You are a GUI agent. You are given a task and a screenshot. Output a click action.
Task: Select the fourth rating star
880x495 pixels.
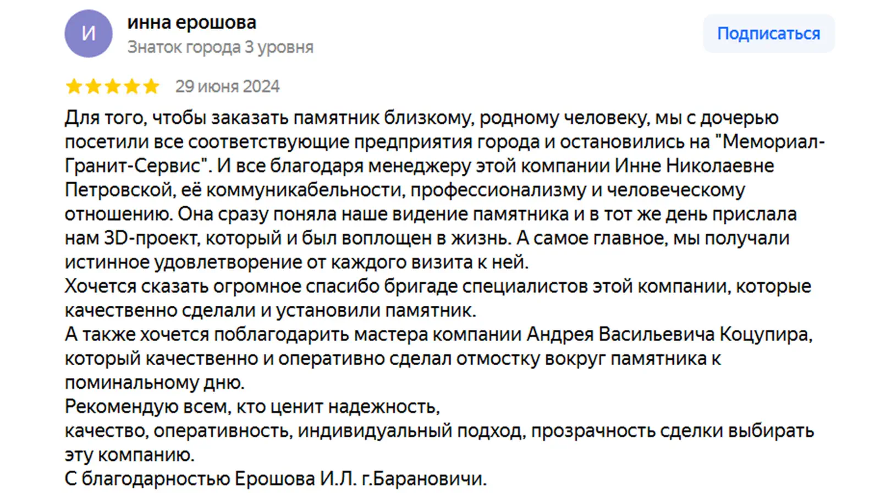(x=132, y=86)
